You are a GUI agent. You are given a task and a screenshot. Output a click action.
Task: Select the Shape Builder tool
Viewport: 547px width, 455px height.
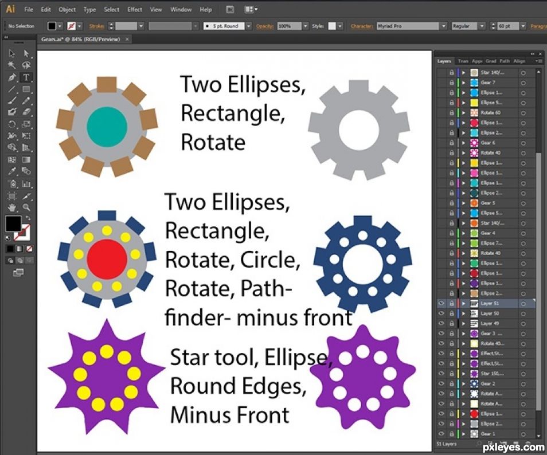coord(12,148)
